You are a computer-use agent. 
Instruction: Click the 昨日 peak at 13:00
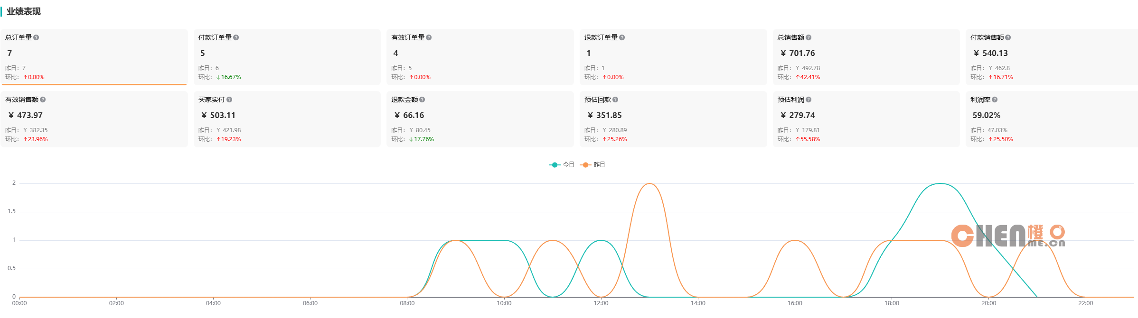[649, 183]
